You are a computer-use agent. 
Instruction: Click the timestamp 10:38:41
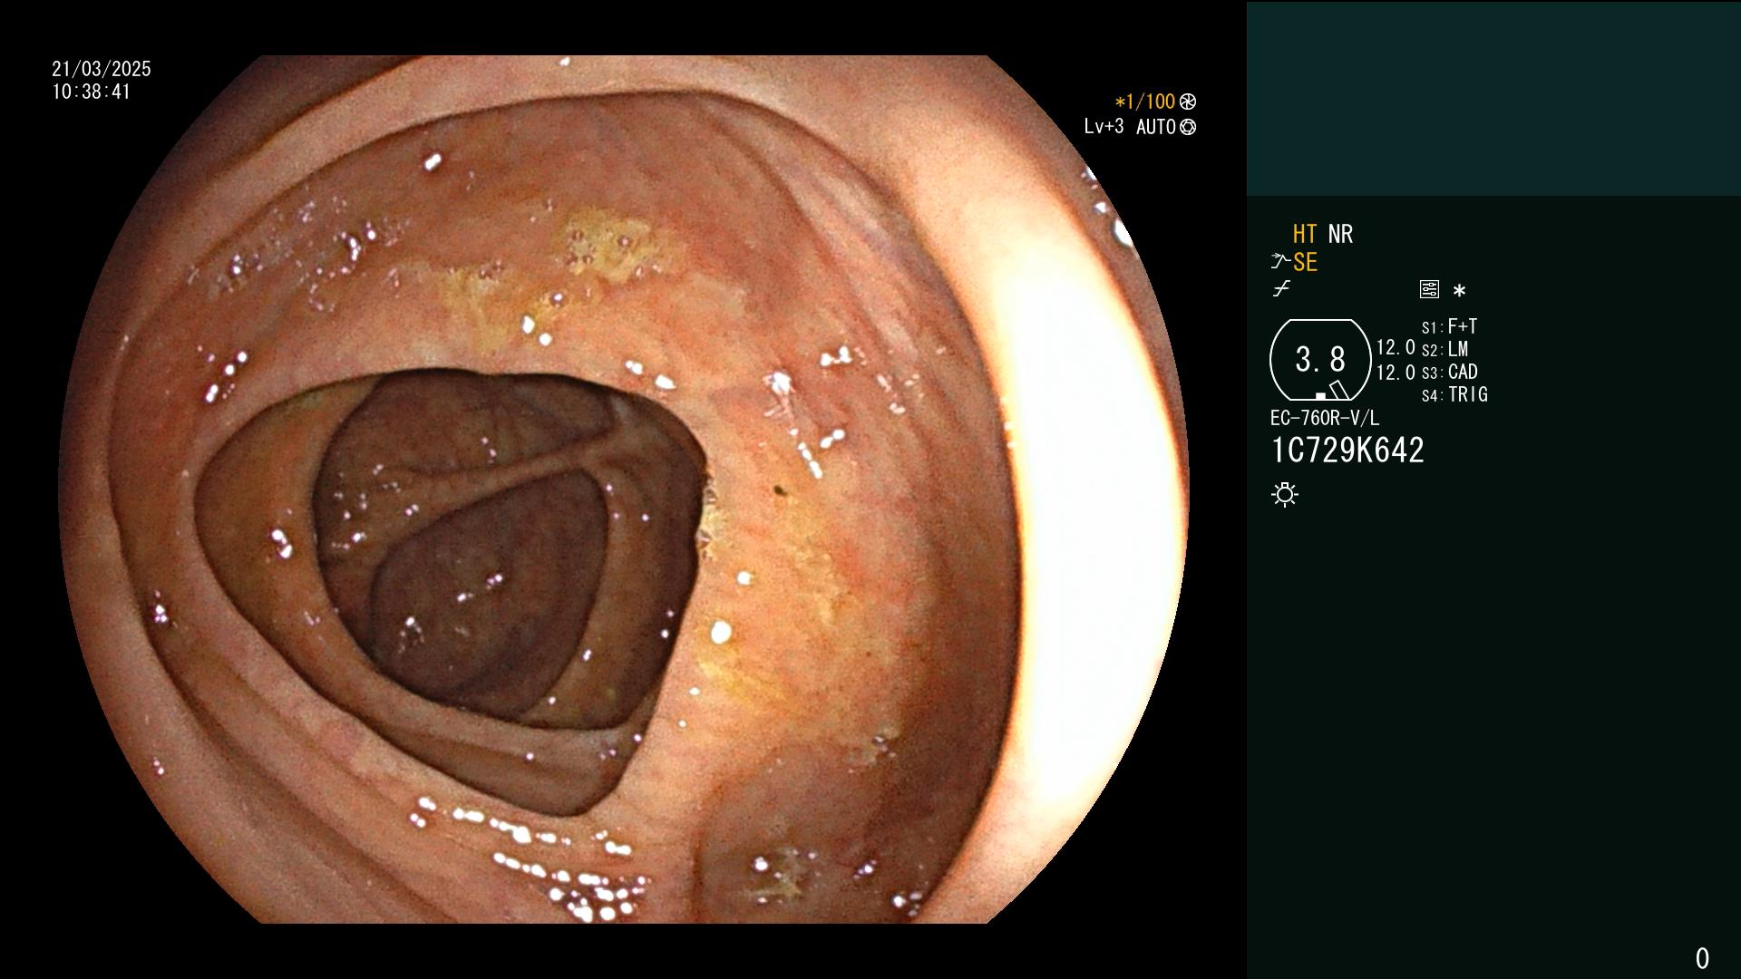tap(92, 92)
